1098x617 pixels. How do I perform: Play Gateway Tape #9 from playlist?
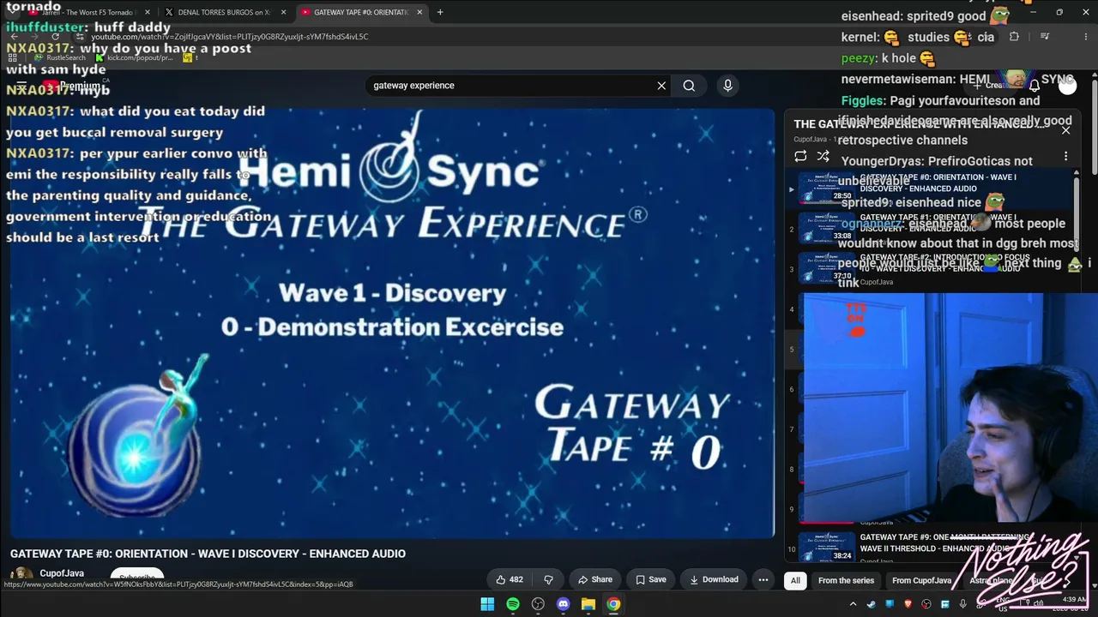930,548
